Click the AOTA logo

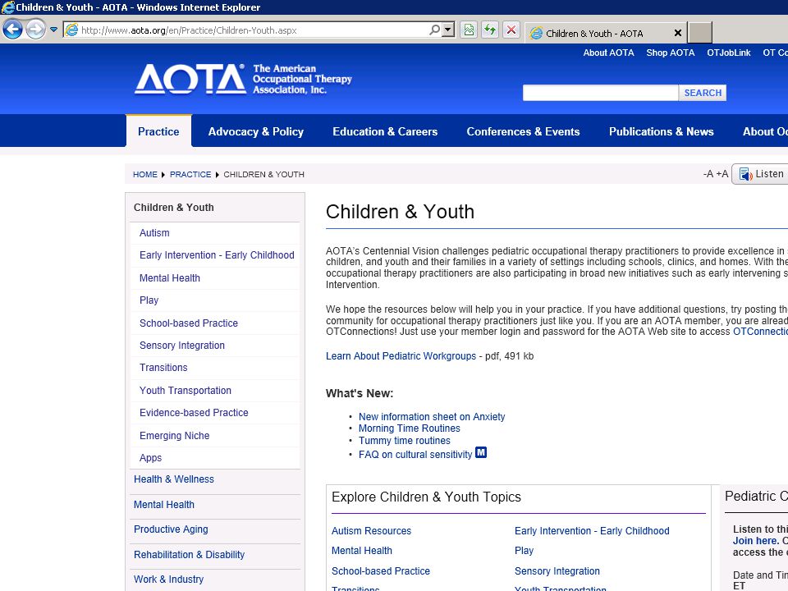coord(243,79)
